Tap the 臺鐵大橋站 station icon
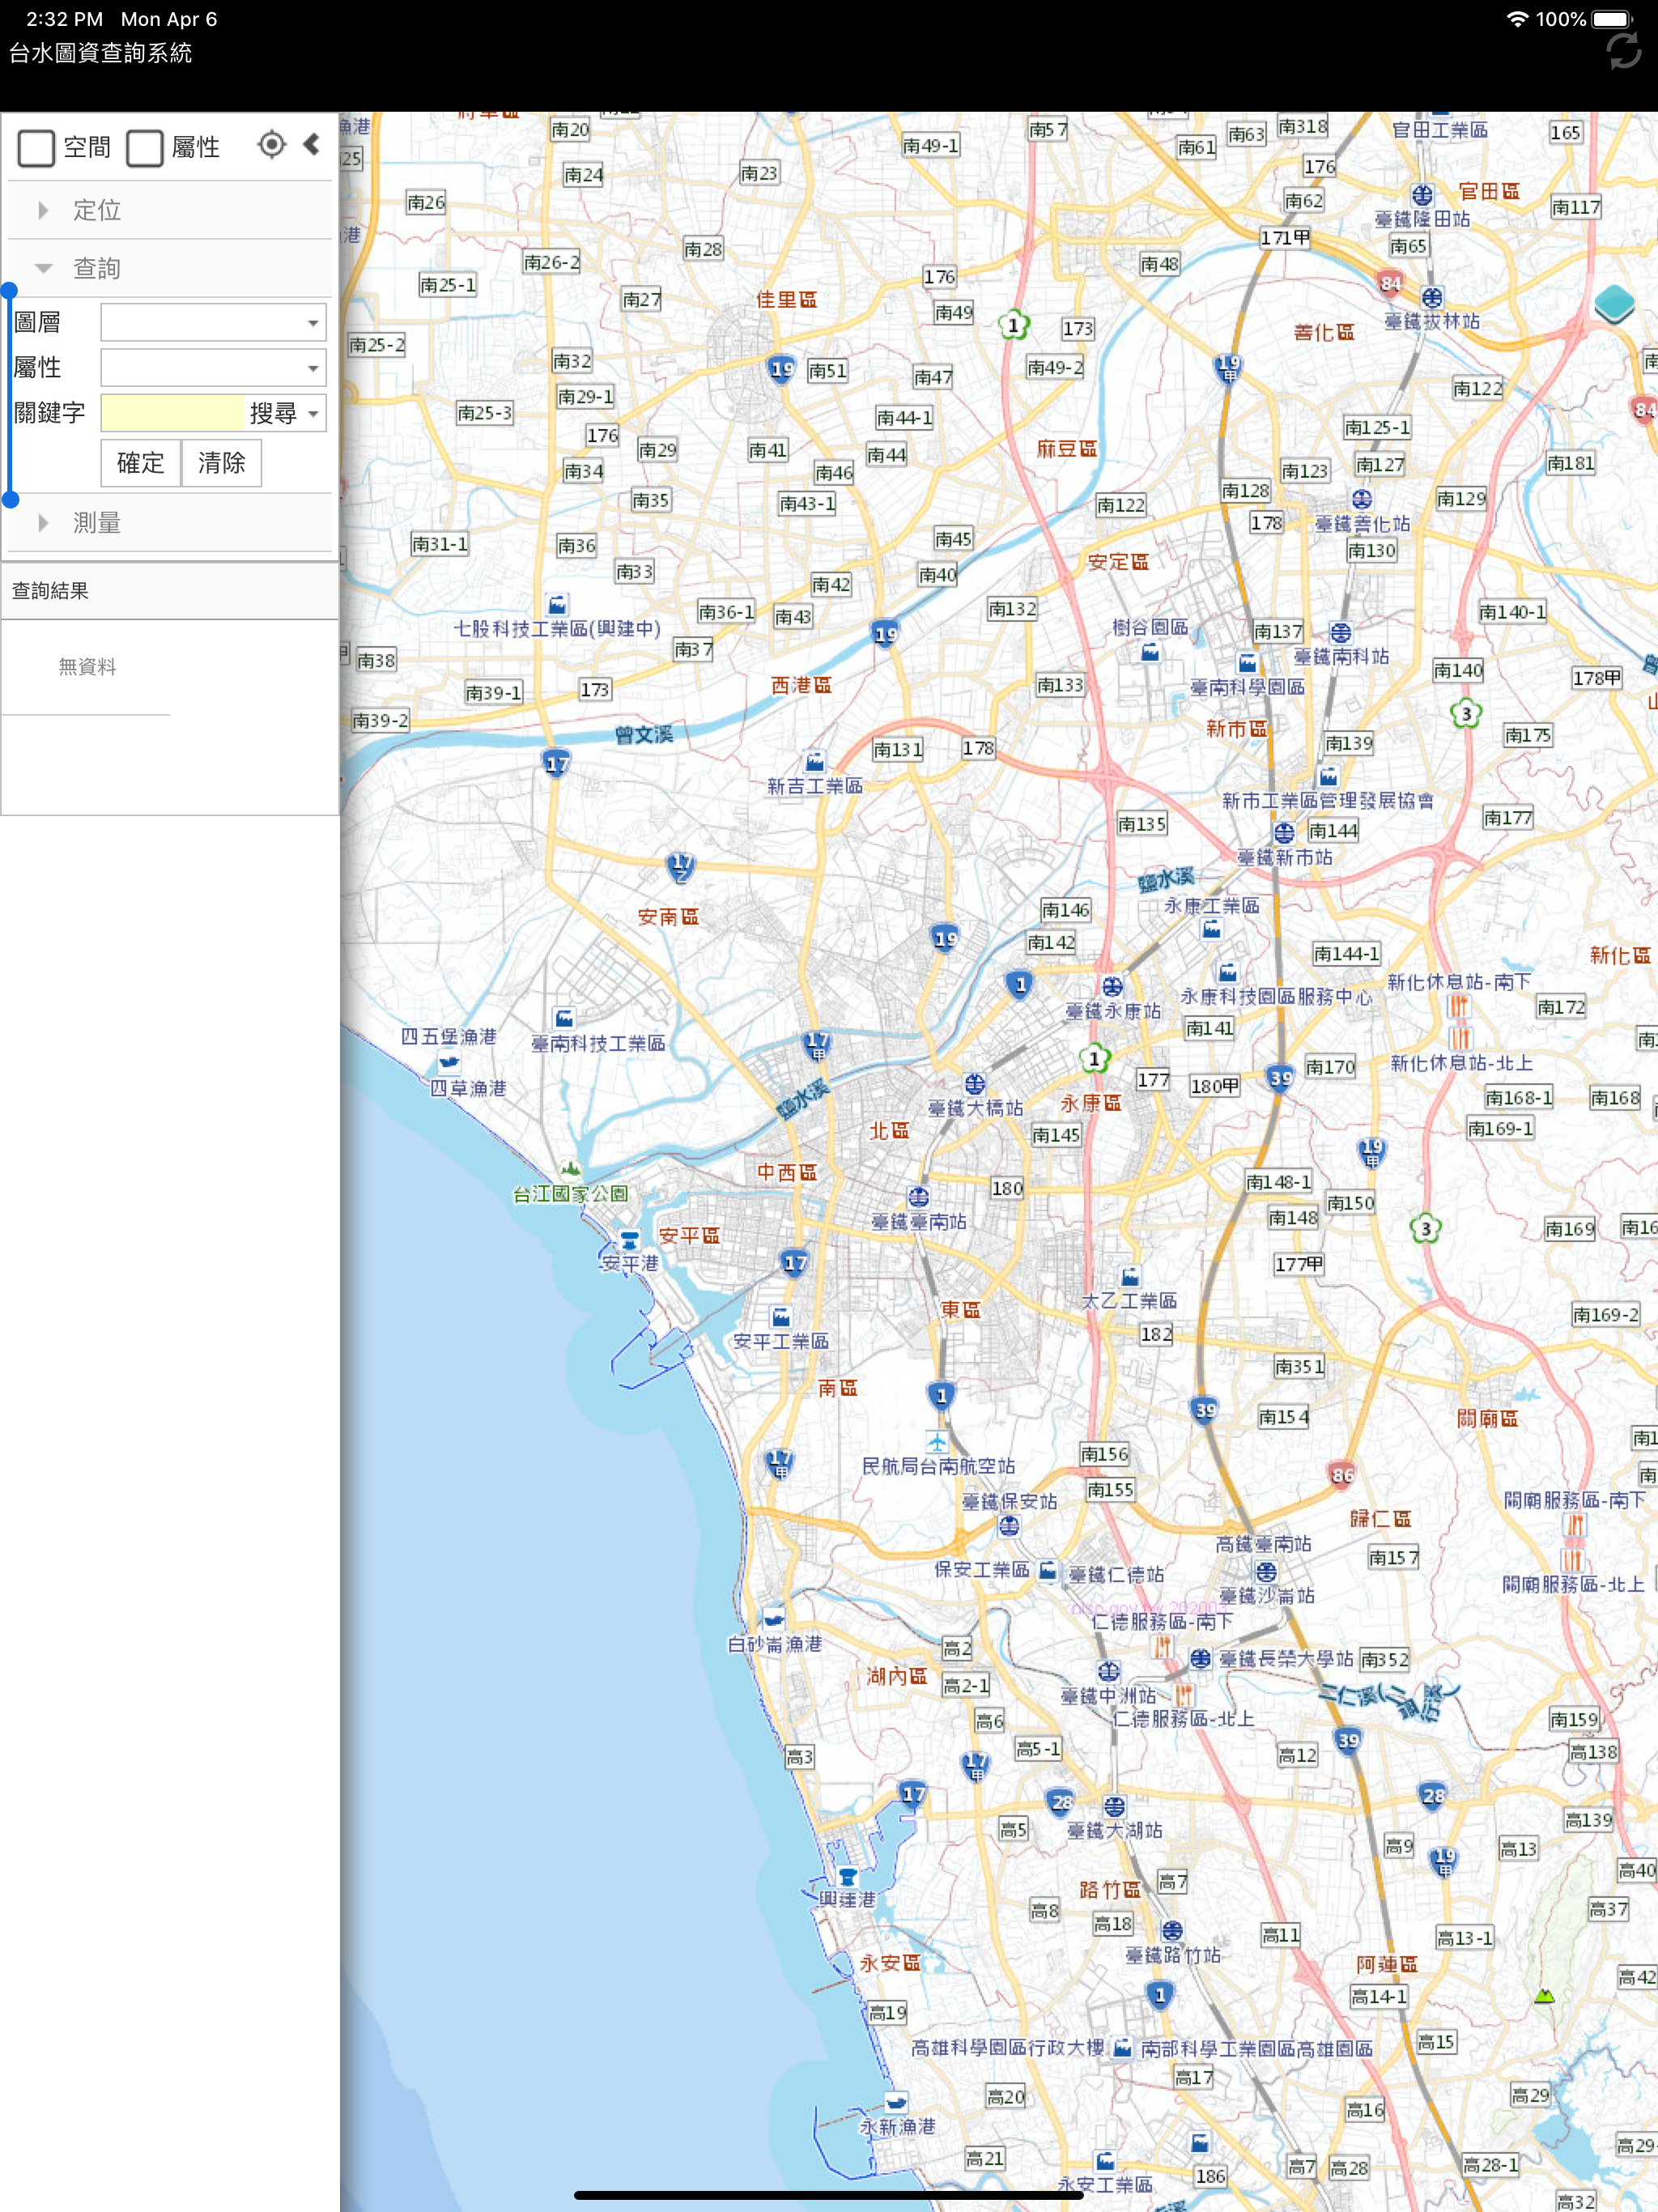The height and width of the screenshot is (2212, 1658). coord(975,1083)
